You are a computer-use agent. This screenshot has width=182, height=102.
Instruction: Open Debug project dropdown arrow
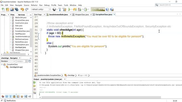click(x=82, y=9)
